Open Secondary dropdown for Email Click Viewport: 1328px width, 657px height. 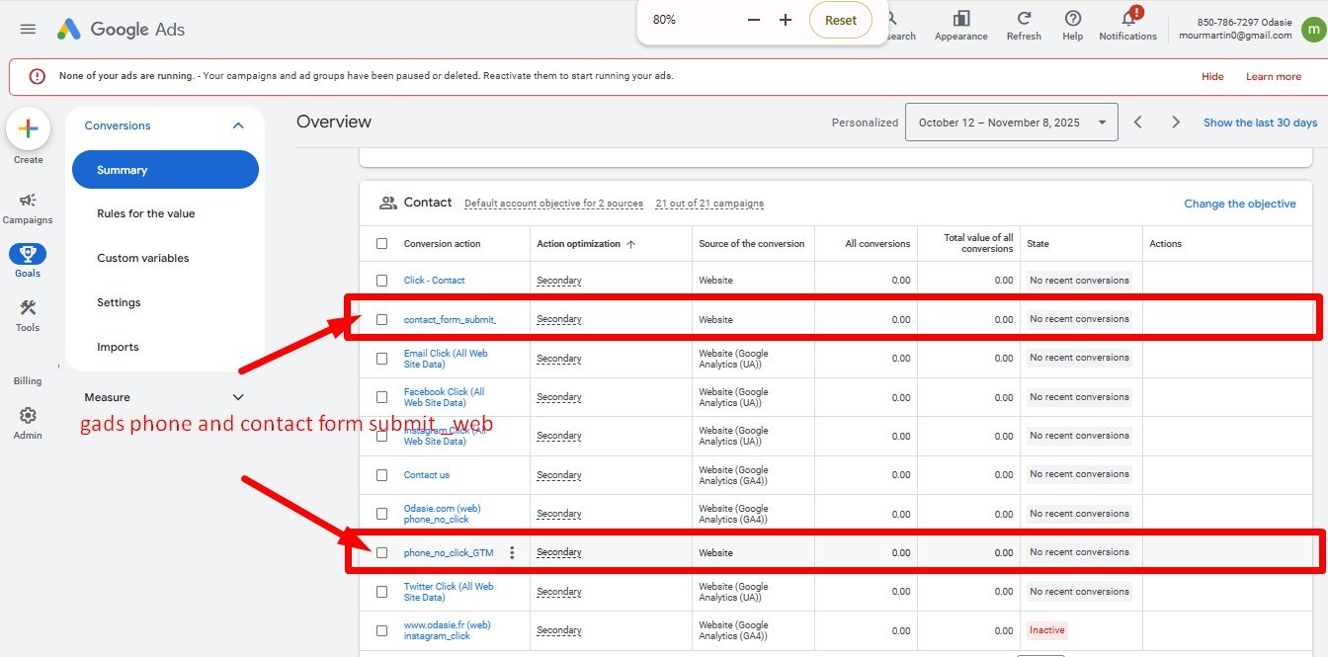click(559, 359)
